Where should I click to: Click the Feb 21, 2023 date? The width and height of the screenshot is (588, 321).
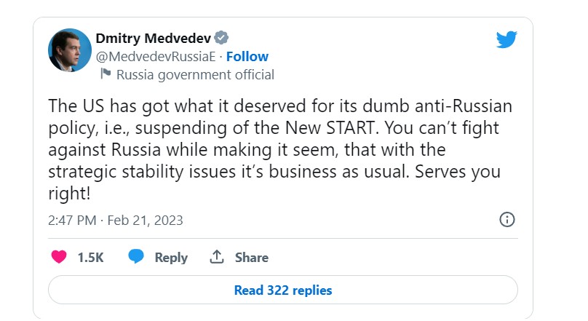tap(146, 220)
